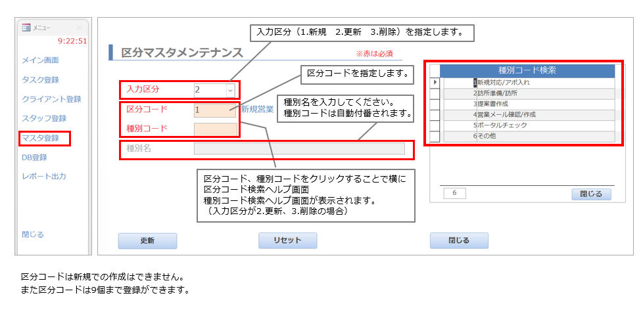Open レポート出力 in the menu
The height and width of the screenshot is (329, 643).
[x=44, y=176]
